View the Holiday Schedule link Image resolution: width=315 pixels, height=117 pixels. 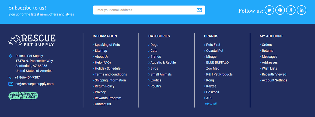click(x=107, y=69)
